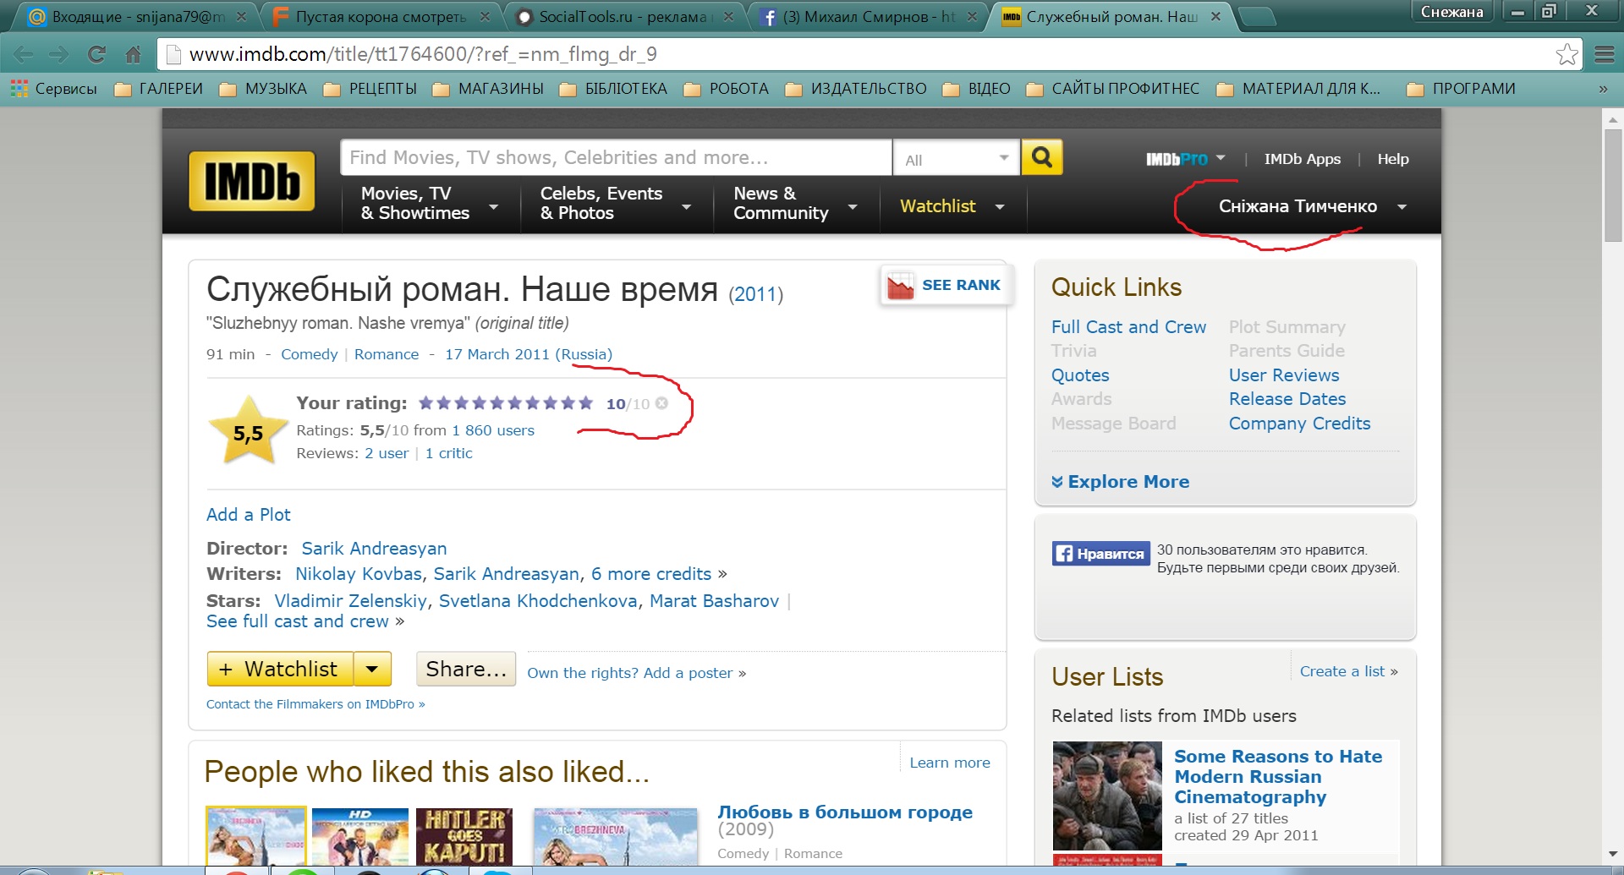Click the browser address bar
This screenshot has height=875, width=1624.
coord(854,55)
